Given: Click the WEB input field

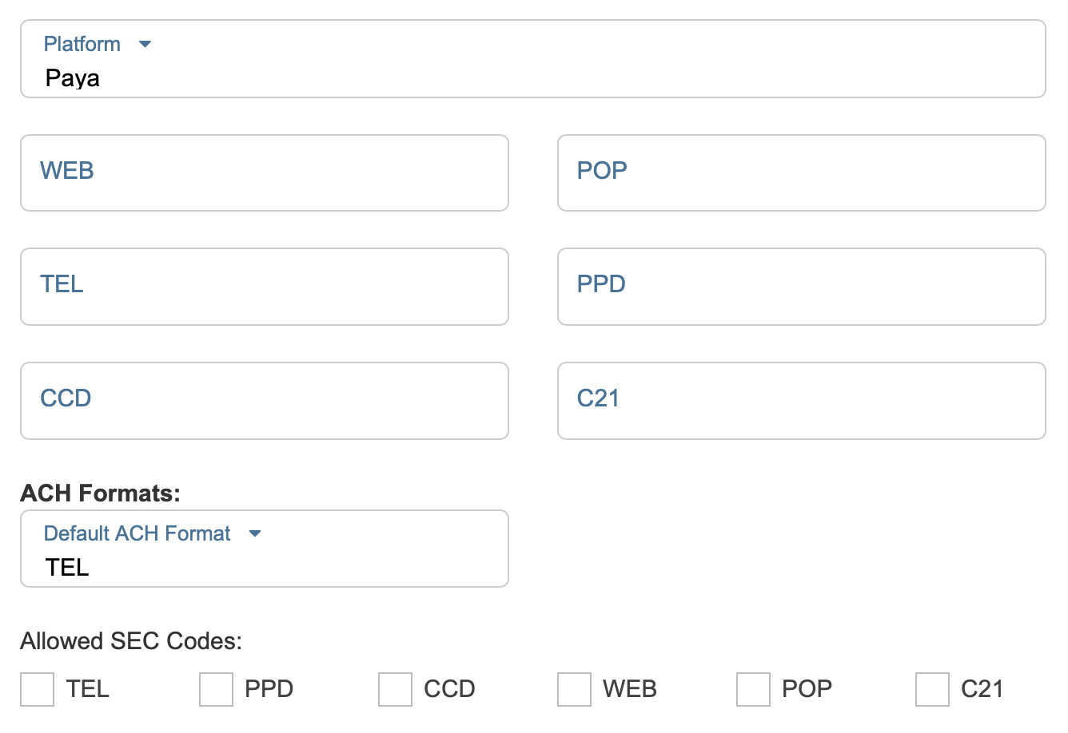Looking at the screenshot, I should (265, 172).
